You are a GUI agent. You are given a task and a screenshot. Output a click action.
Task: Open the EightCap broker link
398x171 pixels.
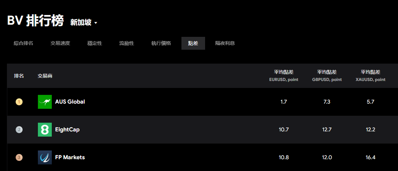(x=67, y=130)
